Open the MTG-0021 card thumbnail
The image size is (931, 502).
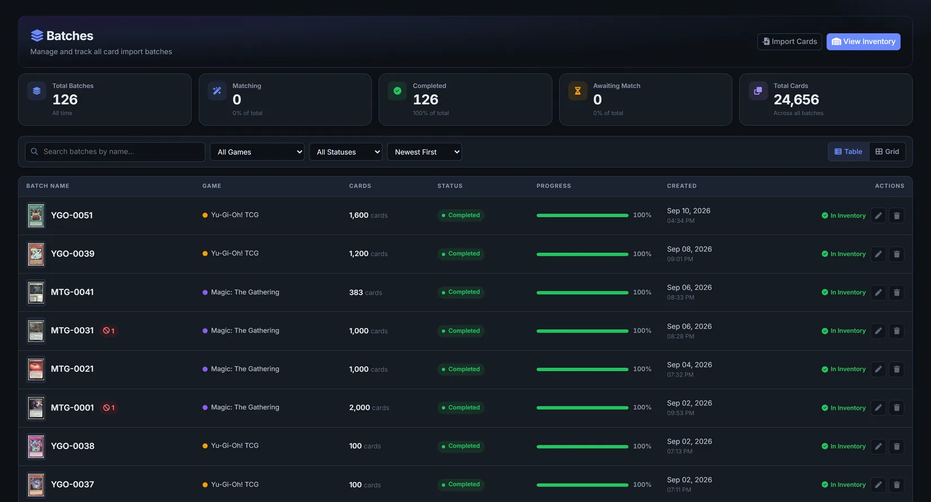pyautogui.click(x=36, y=369)
